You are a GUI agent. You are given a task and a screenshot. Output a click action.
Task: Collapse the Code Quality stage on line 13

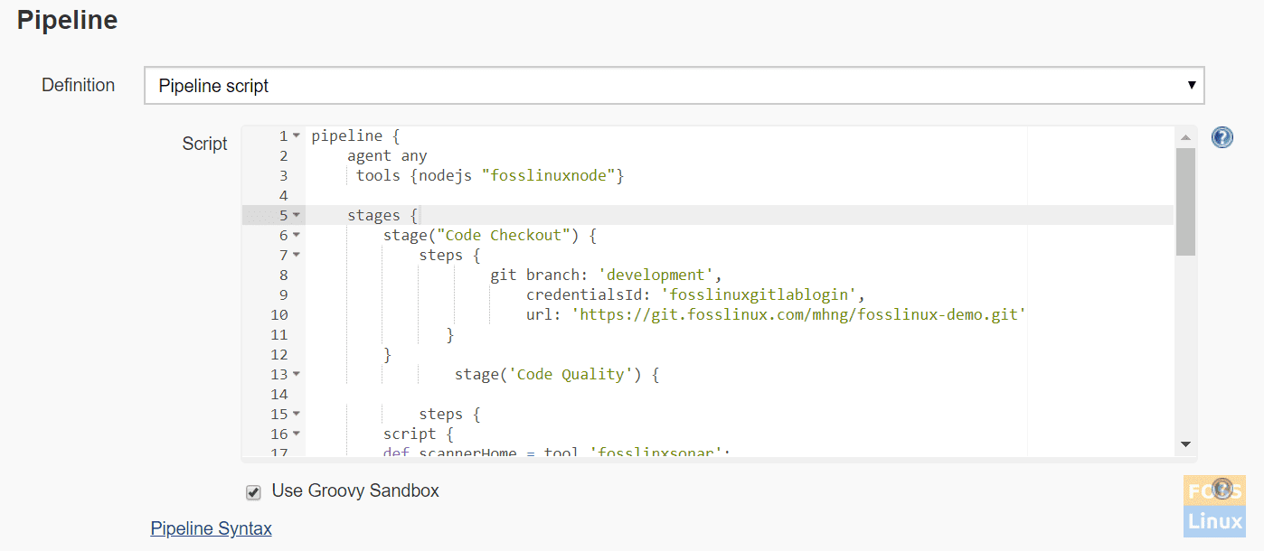click(x=297, y=375)
